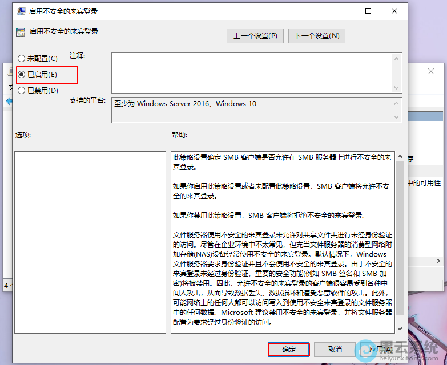This screenshot has height=365, width=447.
Task: Select the 已启用(E) radio option
Action: (x=22, y=74)
